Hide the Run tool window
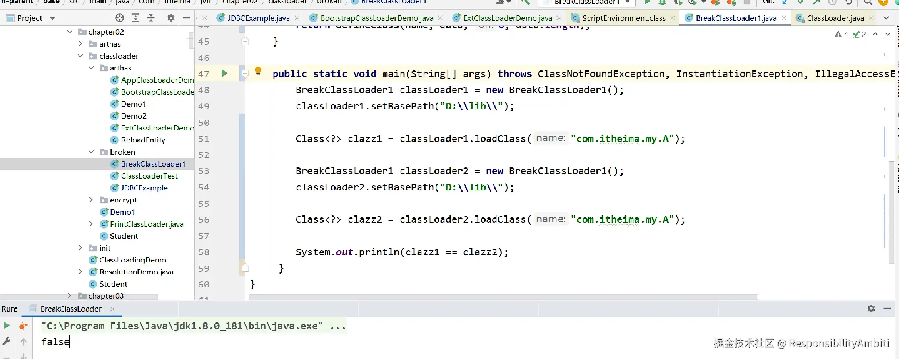The height and width of the screenshot is (359, 899). click(887, 308)
